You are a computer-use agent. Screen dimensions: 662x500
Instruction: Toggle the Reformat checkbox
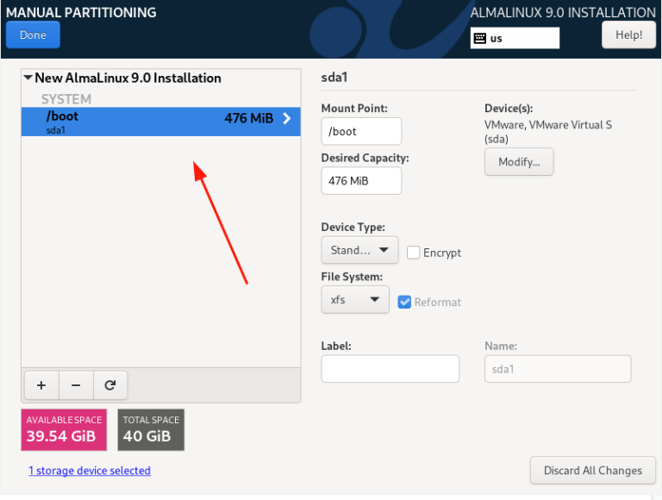[x=404, y=302]
